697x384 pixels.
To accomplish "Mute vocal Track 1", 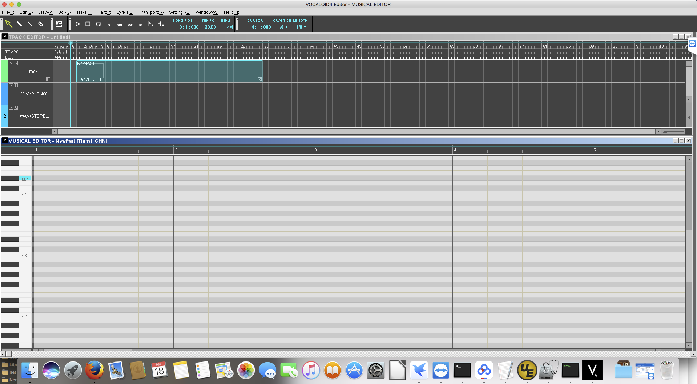I will [x=11, y=63].
